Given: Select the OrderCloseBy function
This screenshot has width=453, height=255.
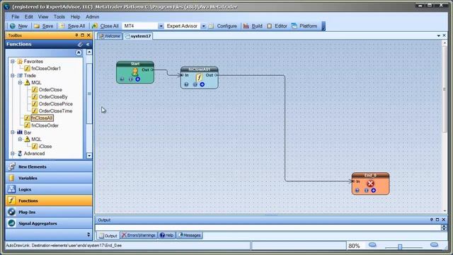Looking at the screenshot, I should click(53, 97).
